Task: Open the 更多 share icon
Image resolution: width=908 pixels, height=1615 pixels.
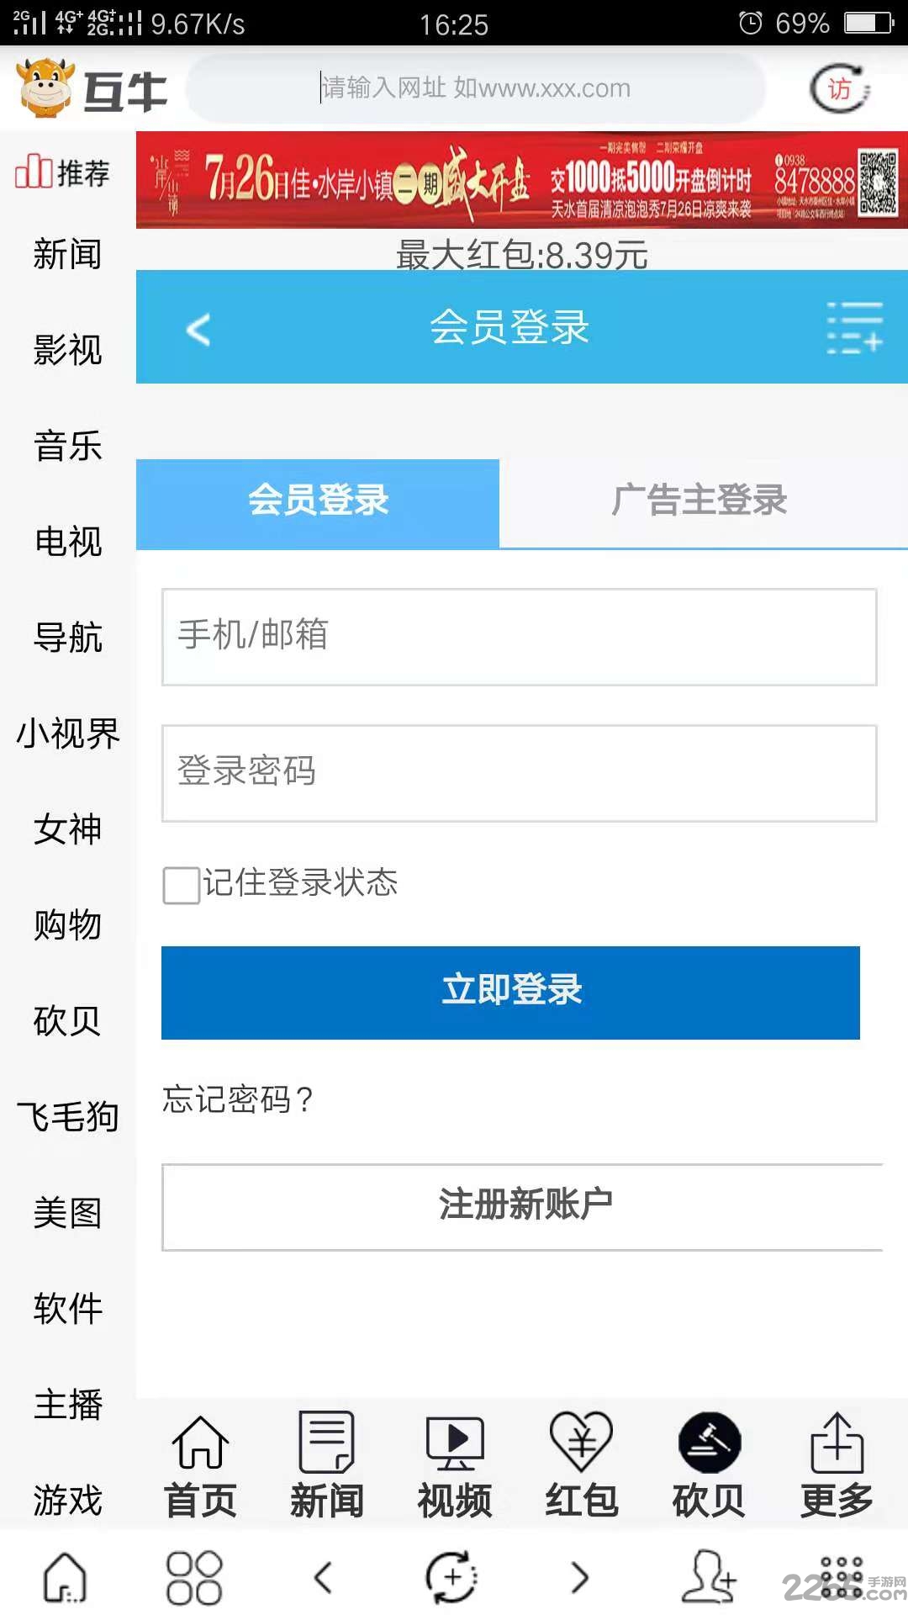Action: (x=837, y=1442)
